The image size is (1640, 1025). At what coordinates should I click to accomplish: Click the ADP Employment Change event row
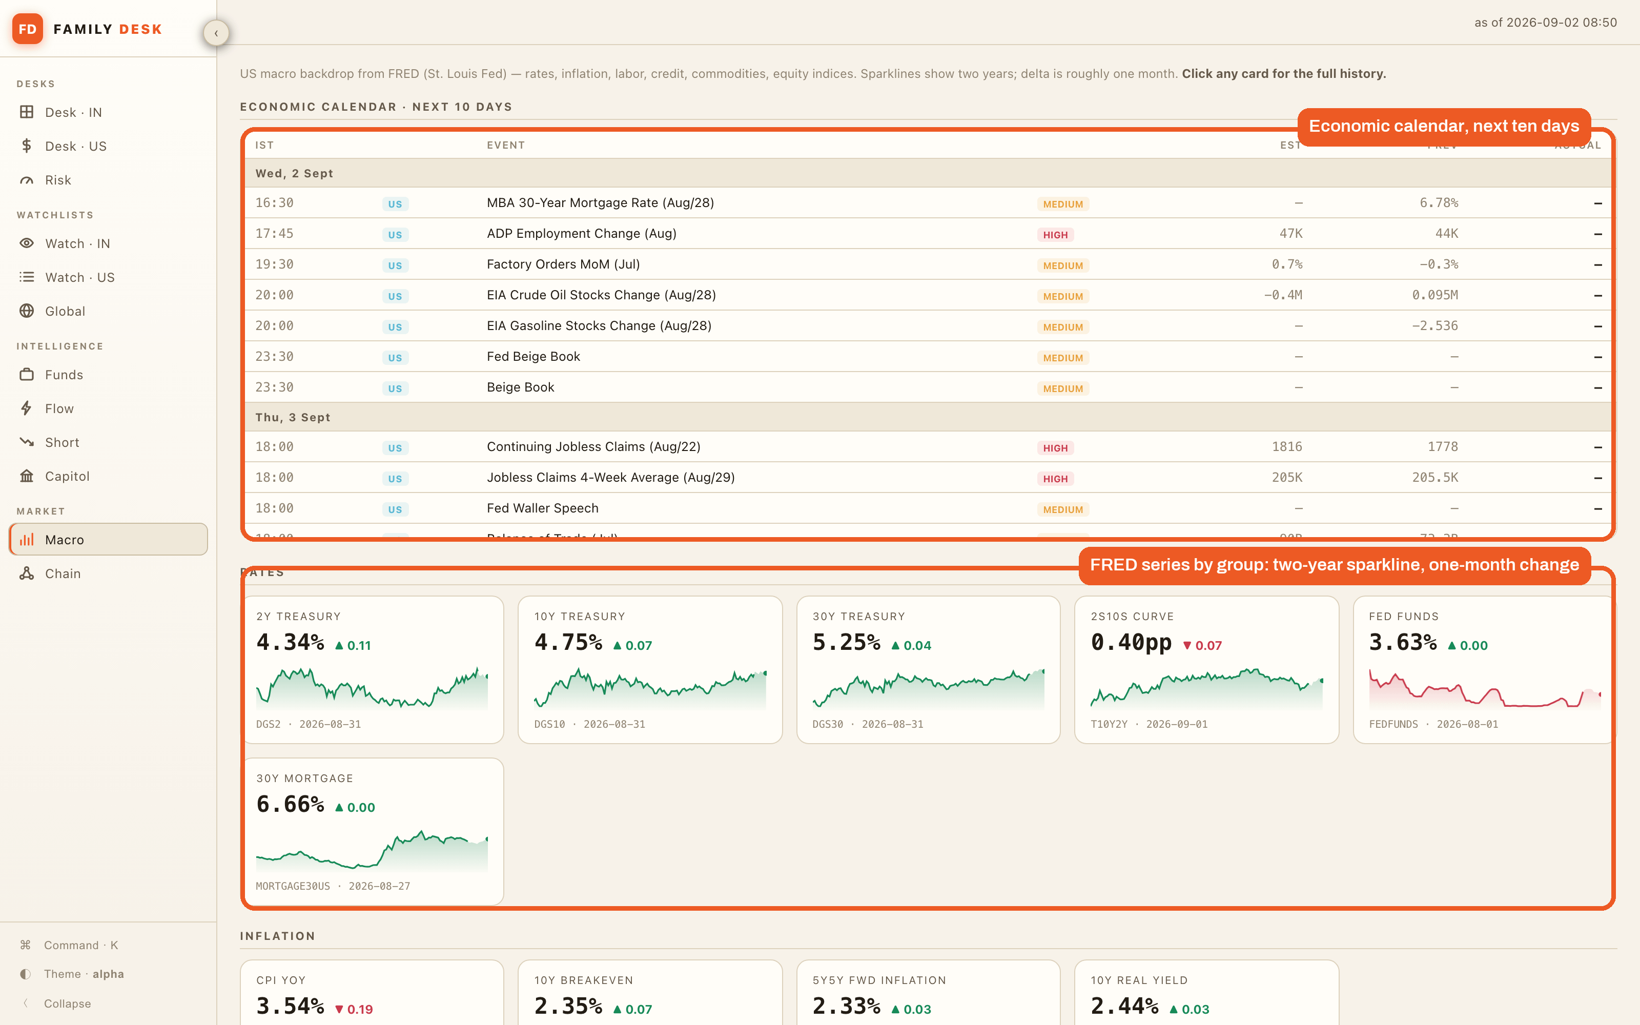tap(928, 233)
